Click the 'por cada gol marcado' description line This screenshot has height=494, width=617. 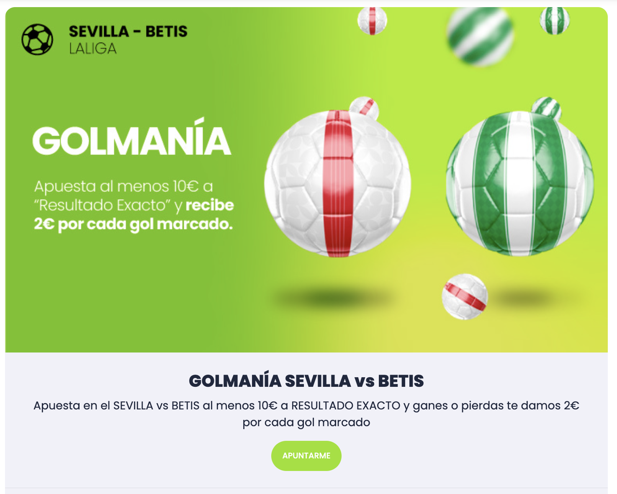click(306, 422)
